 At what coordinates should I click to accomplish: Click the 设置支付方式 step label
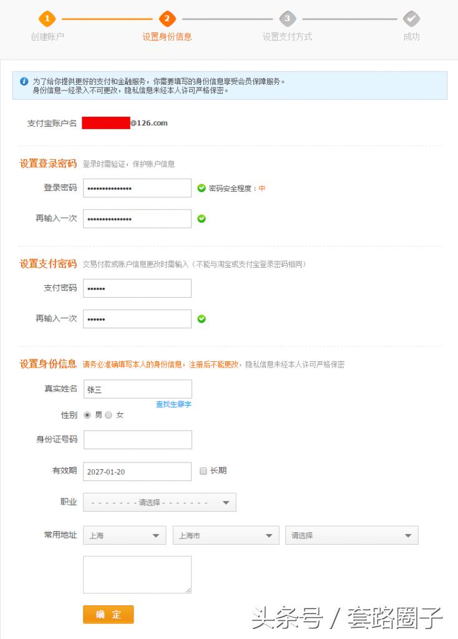286,37
